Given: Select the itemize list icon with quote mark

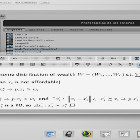Looking at the screenshot, I should click(x=11, y=64).
